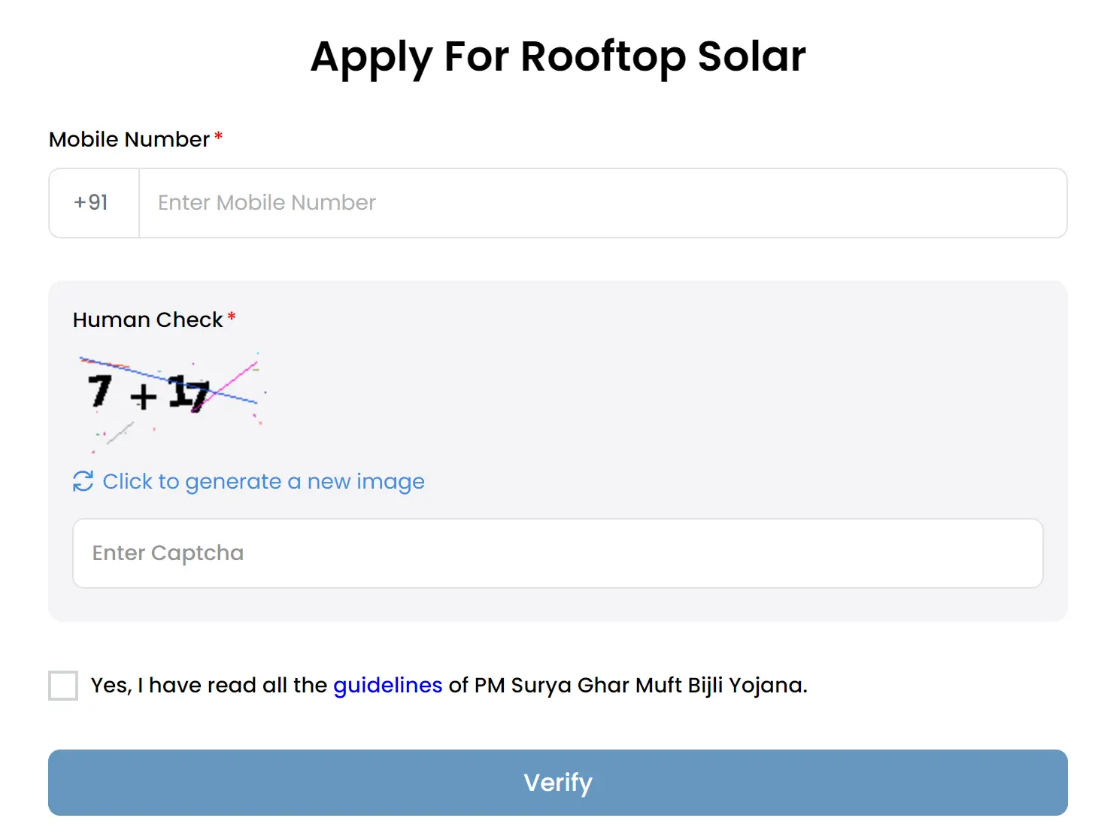Click the "PM Surya Ghar Muft Bijli Yojana" text
Screen dimensions: 1107x830
point(639,686)
